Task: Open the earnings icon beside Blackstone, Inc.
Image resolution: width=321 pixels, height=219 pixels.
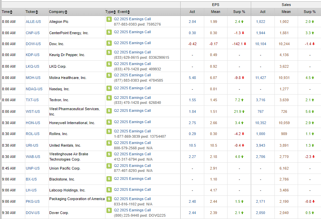Action: click(109, 179)
